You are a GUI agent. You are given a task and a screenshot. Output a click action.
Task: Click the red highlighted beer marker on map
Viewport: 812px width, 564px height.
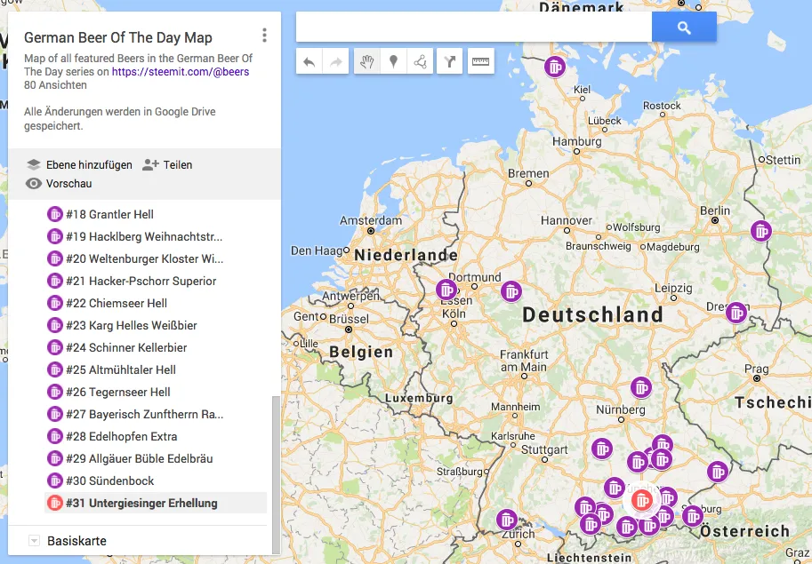click(x=642, y=499)
